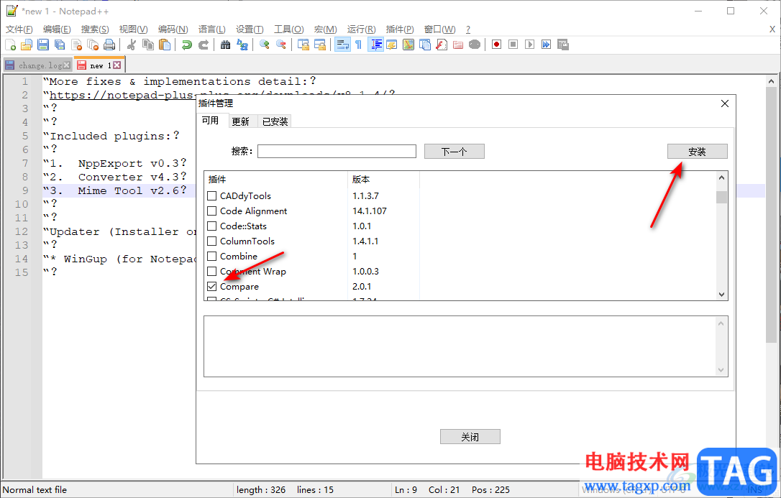Screen dimensions: 781x498
Task: Open the 宏(M) menu
Action: (x=326, y=29)
